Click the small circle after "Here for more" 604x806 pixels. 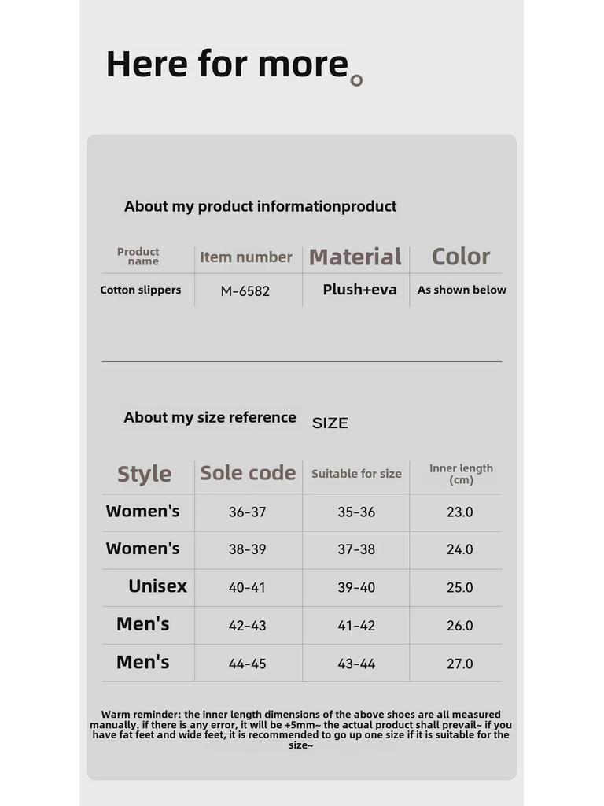[356, 80]
